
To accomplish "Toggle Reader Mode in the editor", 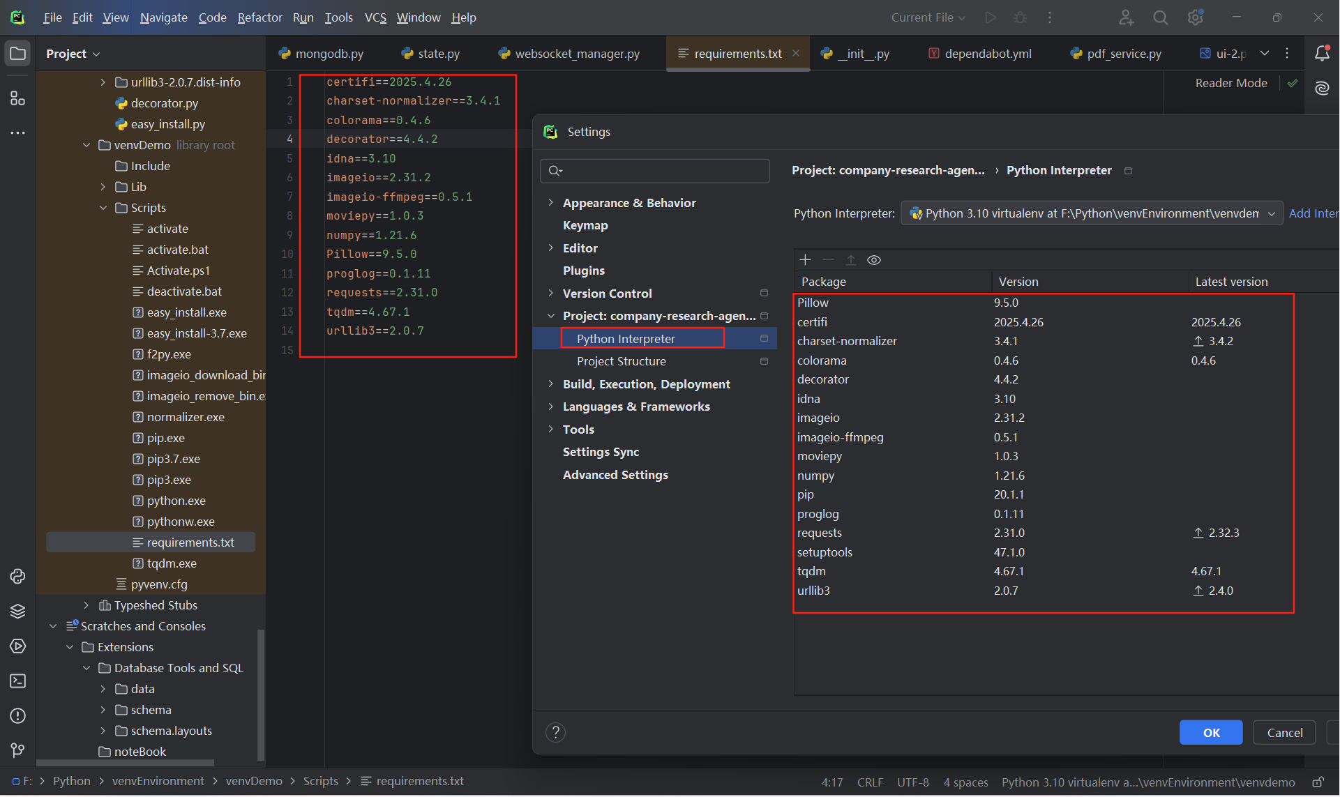I will [x=1231, y=83].
